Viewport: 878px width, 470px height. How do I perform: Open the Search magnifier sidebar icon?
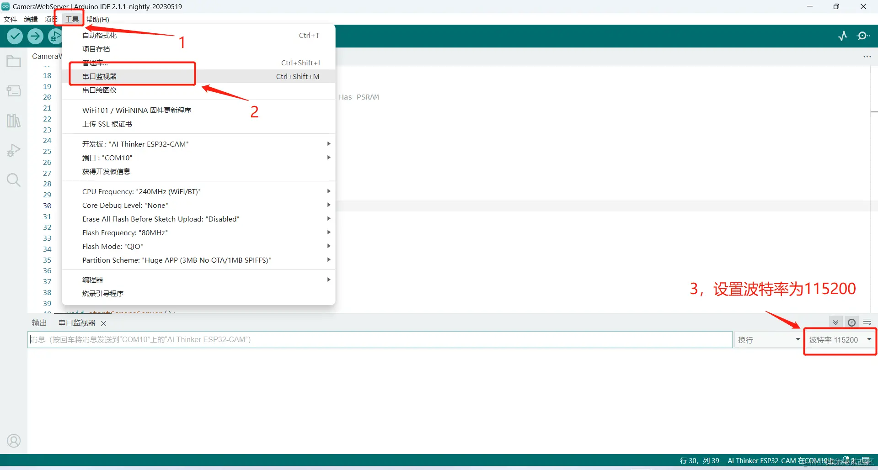14,180
